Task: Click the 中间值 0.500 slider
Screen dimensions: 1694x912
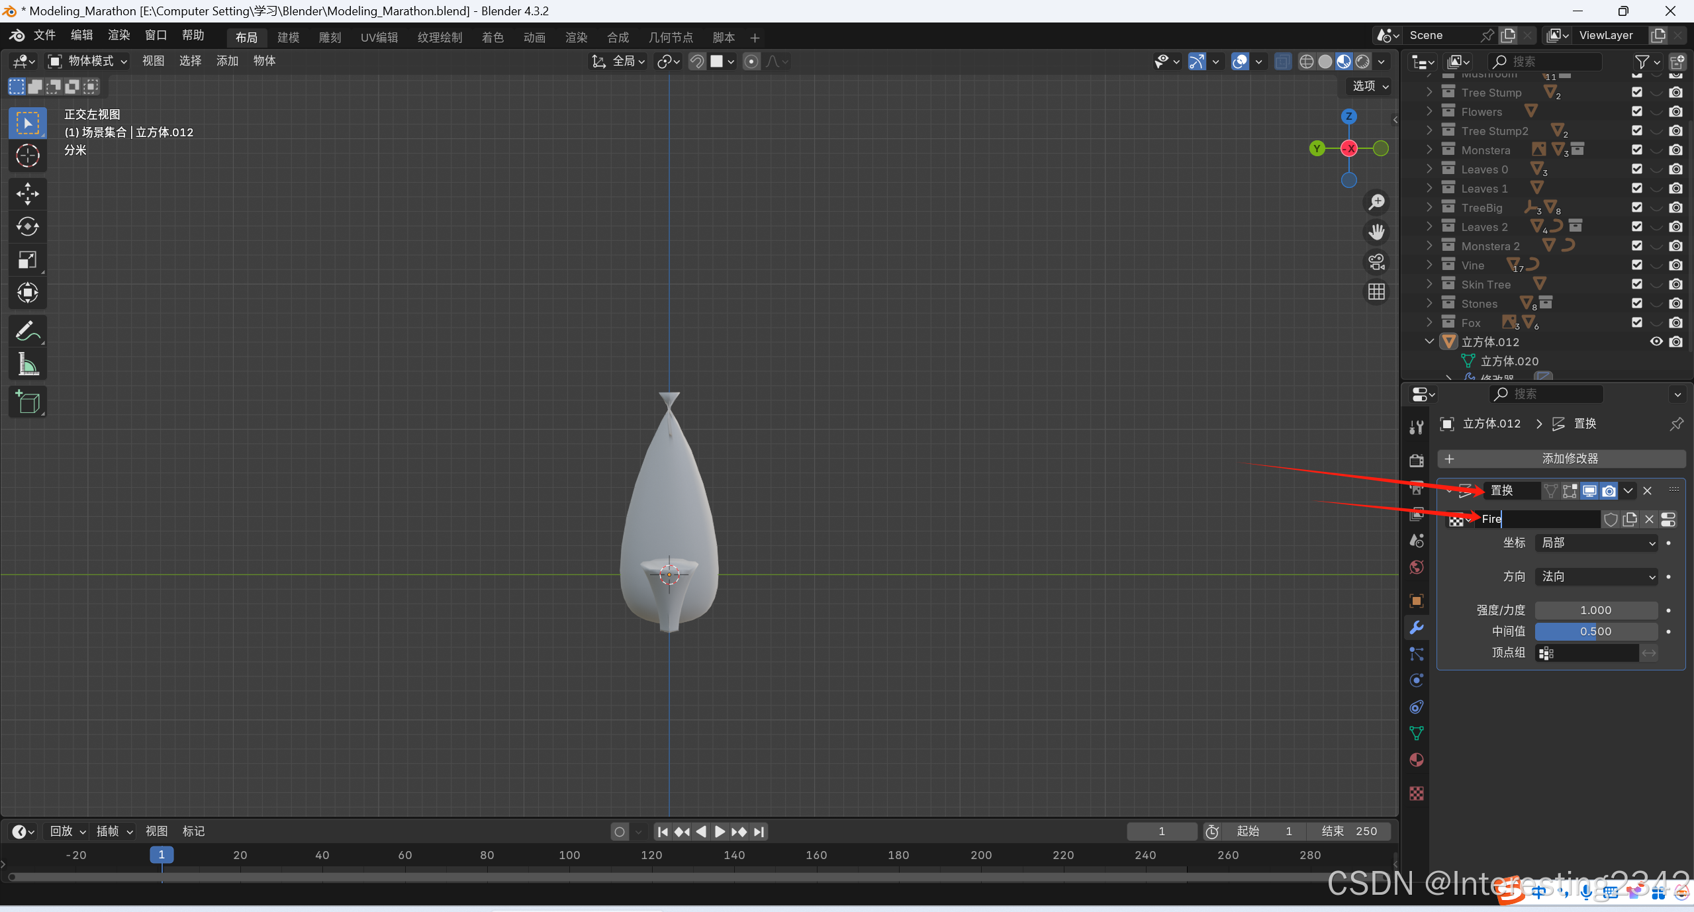Action: [1595, 631]
